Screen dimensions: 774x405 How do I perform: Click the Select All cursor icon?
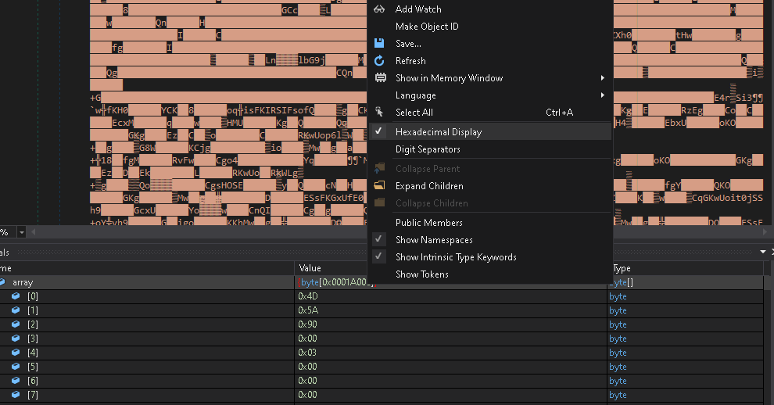(380, 113)
